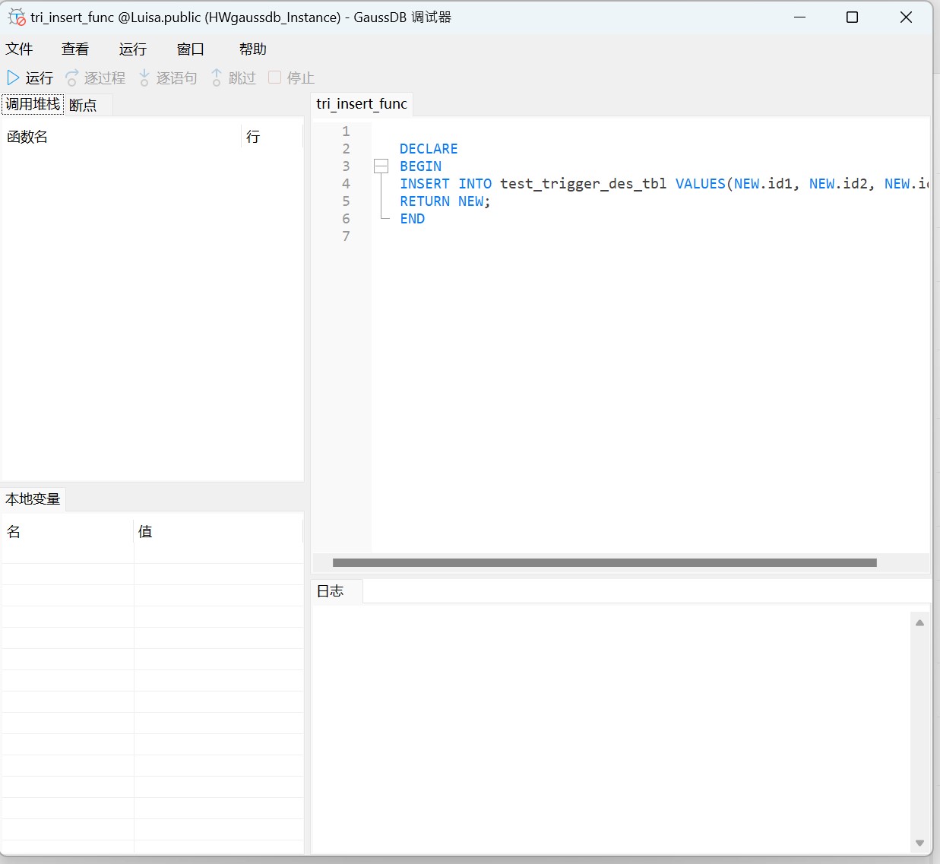Click the 逐语句 toolbar label
Screen dimensions: 940x864
coord(176,78)
